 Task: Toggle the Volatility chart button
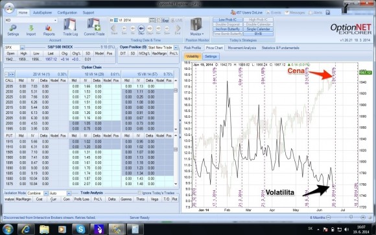point(193,56)
